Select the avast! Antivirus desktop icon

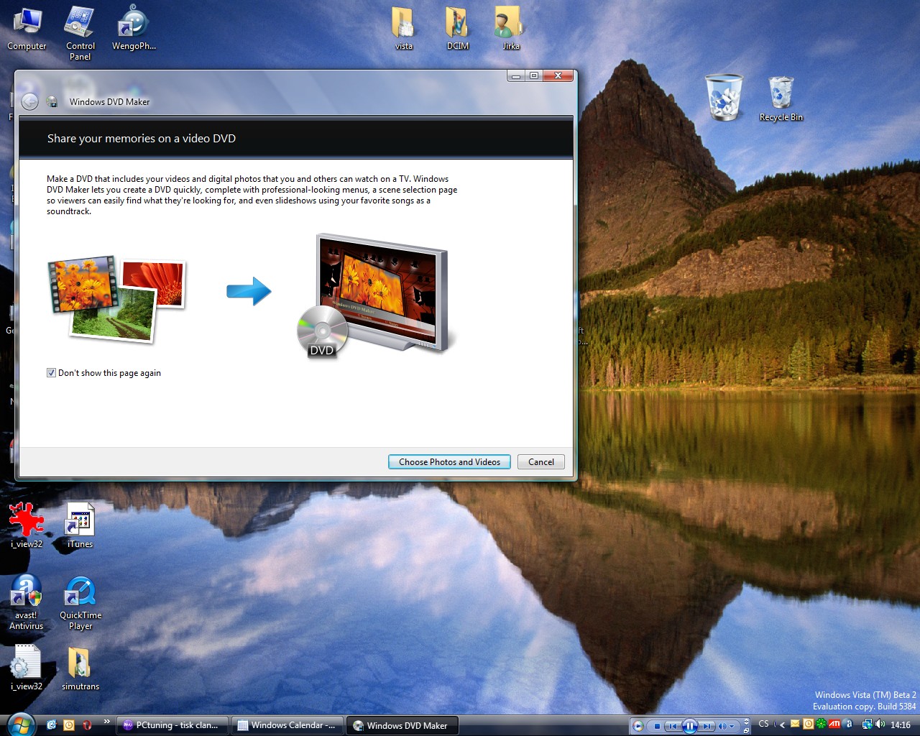(x=27, y=602)
